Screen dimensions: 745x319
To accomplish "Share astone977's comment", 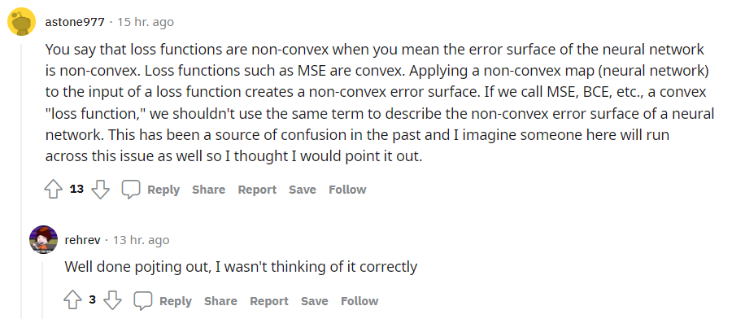I will pos(208,190).
